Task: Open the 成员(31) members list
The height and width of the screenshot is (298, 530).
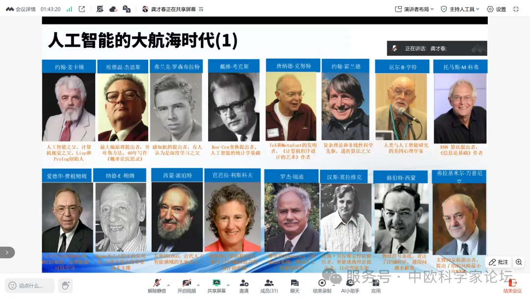Action: [269, 286]
